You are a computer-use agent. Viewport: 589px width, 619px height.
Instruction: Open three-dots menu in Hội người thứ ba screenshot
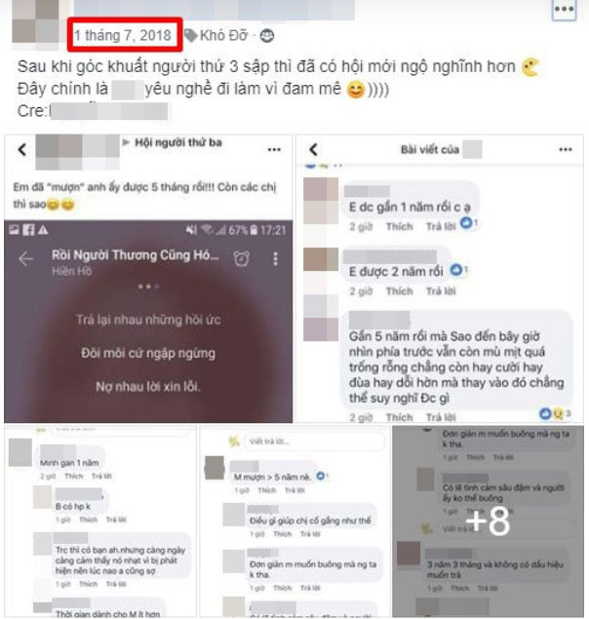click(274, 149)
